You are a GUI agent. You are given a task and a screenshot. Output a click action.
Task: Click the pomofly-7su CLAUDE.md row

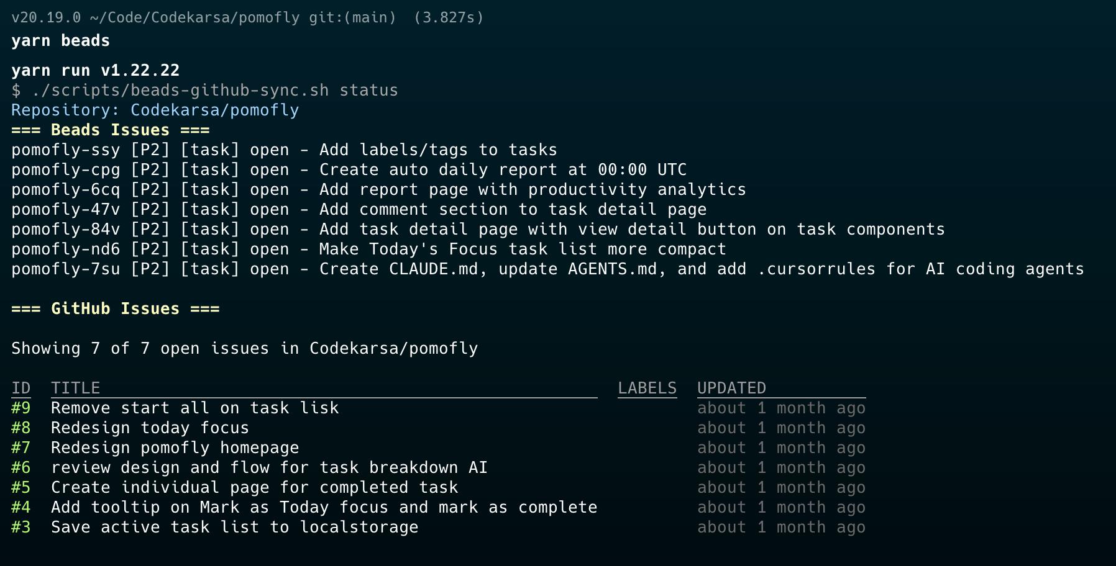point(548,269)
